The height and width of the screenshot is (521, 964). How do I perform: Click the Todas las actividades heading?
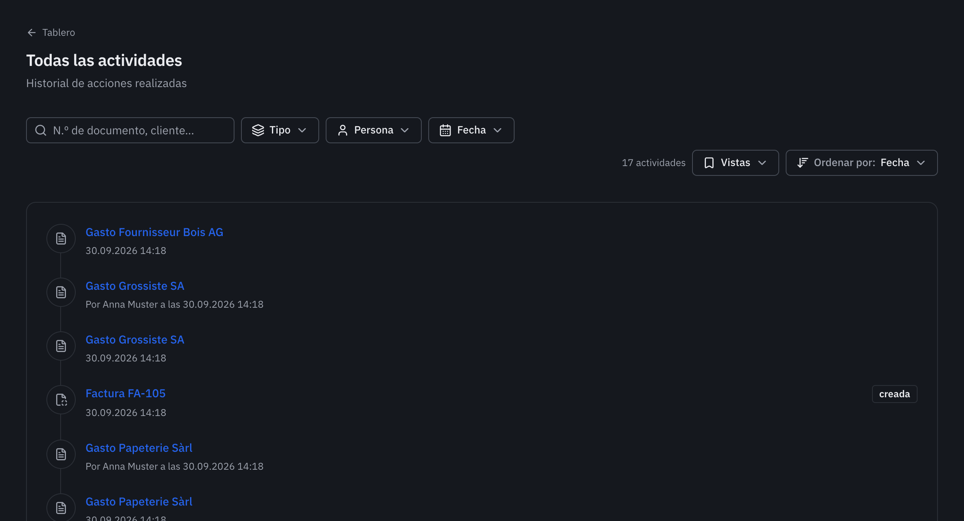point(104,60)
